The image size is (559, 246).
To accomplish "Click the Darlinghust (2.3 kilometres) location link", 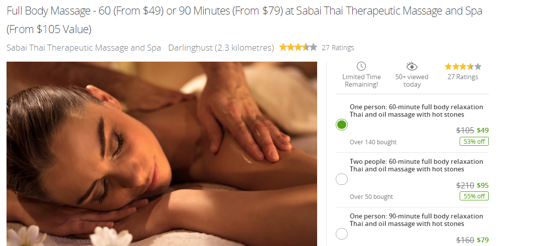I will [221, 48].
